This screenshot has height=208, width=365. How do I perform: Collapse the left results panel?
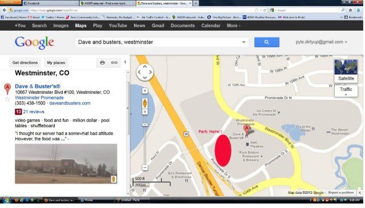[x=125, y=62]
